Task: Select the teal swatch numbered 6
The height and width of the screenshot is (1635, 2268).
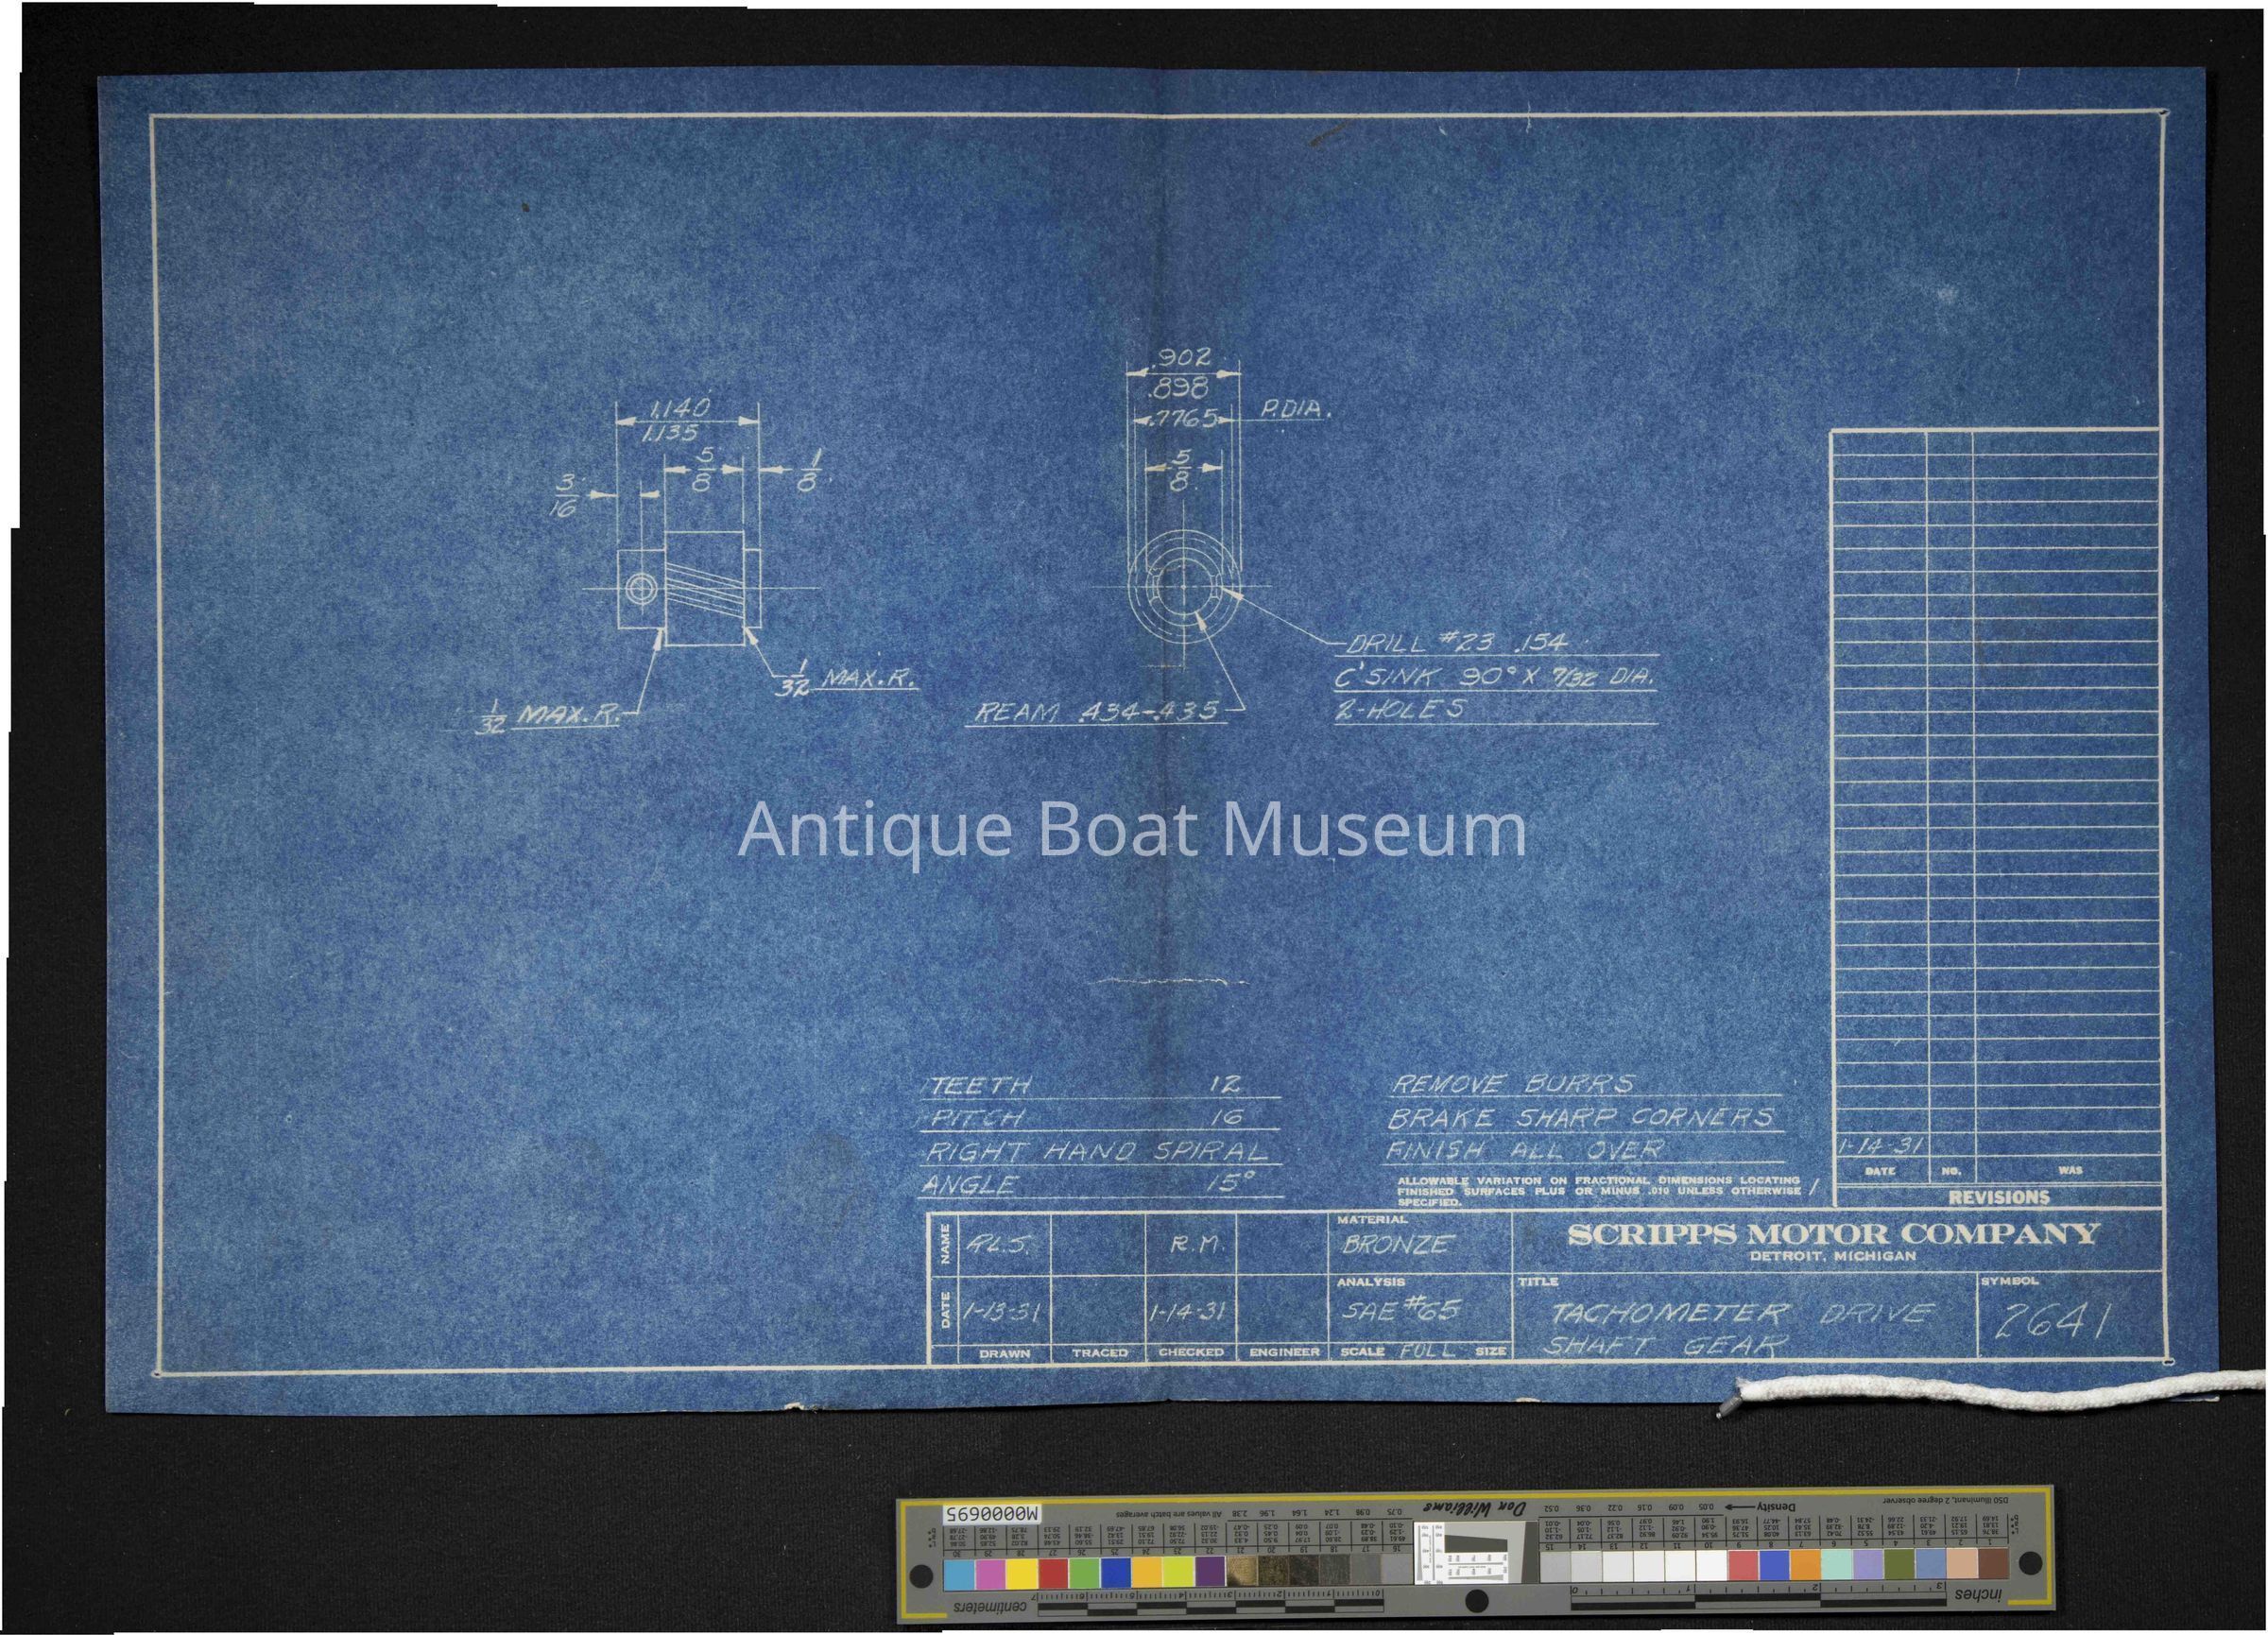Action: coord(1838,1563)
